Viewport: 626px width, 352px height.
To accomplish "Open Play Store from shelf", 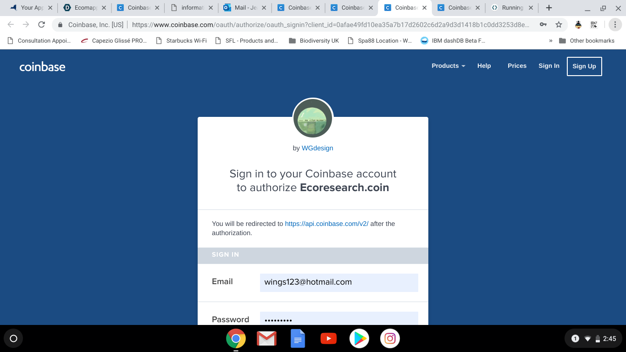I will (359, 339).
